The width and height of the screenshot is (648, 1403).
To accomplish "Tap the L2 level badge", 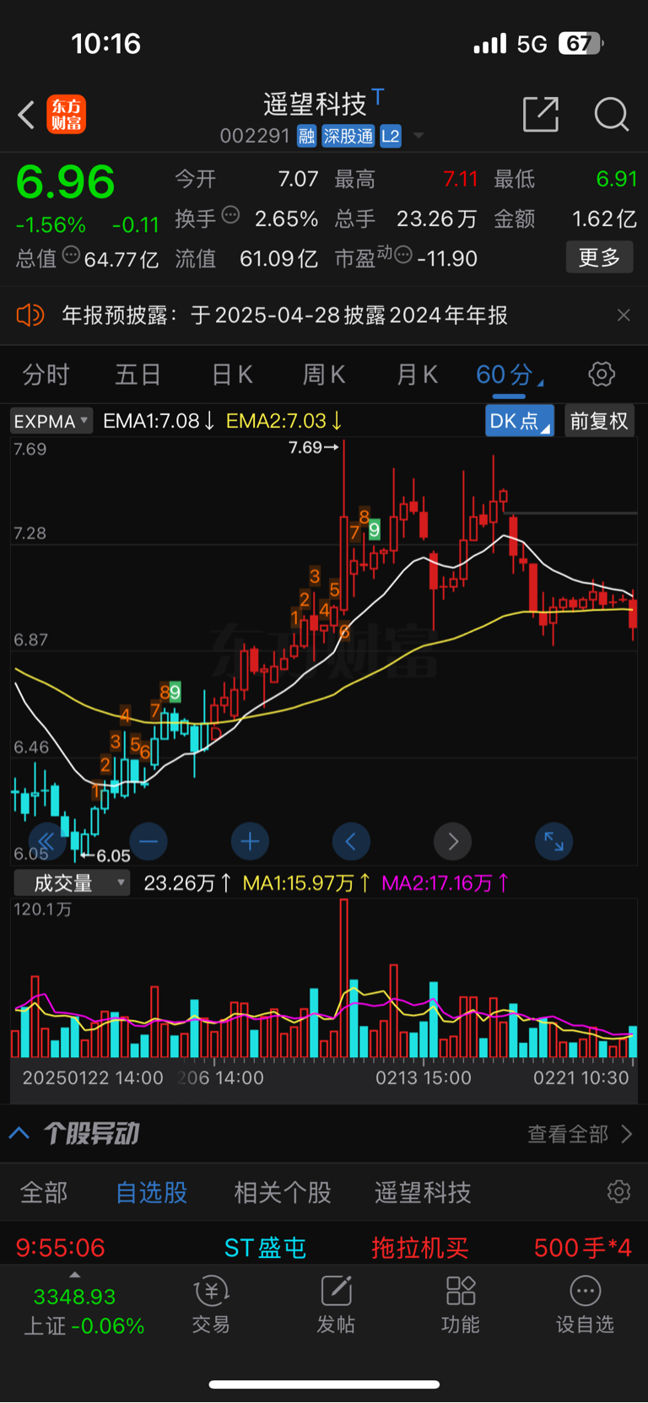I will click(391, 136).
